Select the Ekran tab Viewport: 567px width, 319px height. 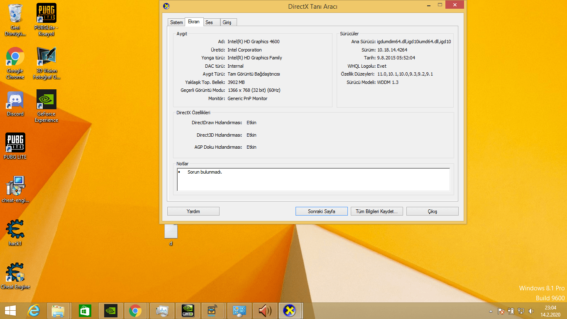(x=194, y=22)
